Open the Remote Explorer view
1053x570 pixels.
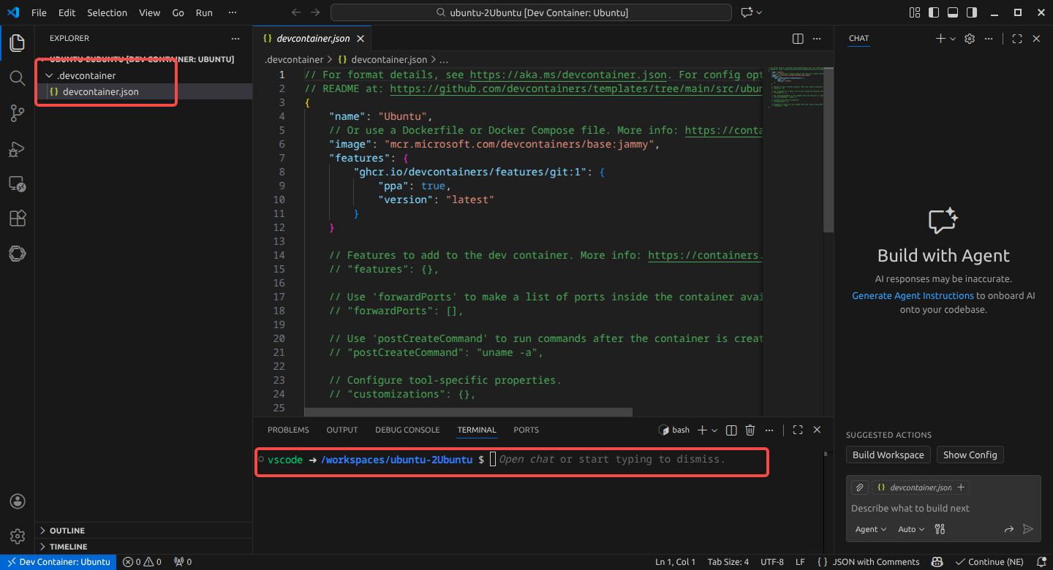[17, 183]
